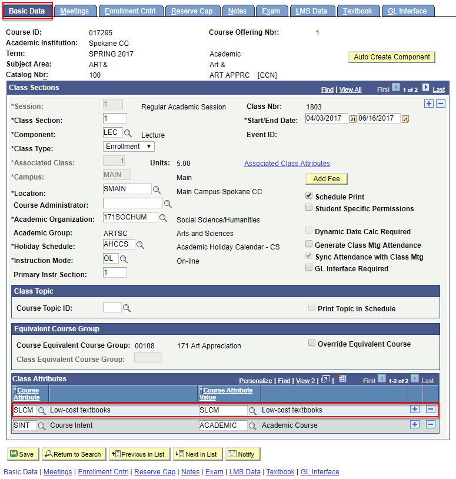
Task: Click View 2 in Class Attributes
Action: click(x=305, y=381)
